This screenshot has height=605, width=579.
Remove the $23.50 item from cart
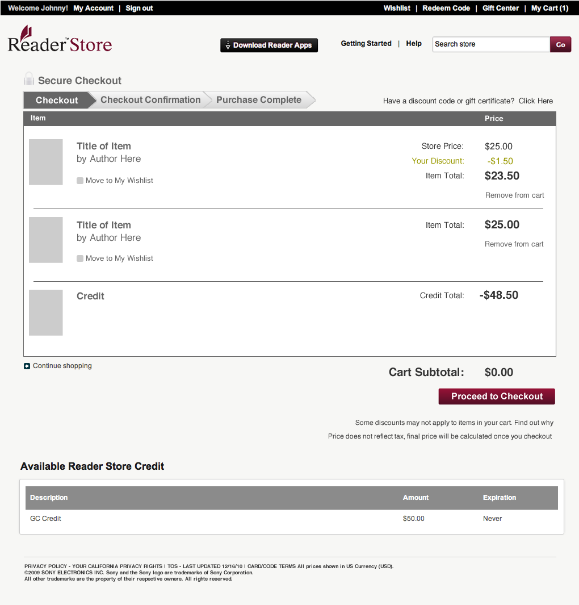point(514,195)
